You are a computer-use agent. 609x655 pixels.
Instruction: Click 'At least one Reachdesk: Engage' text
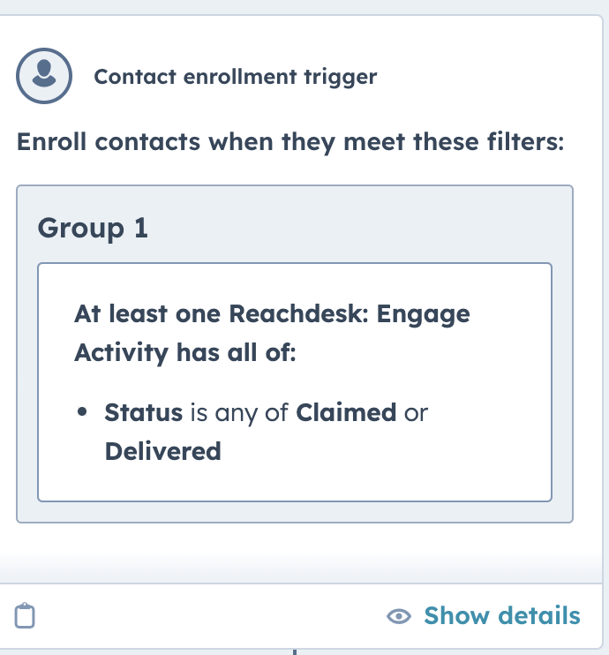click(272, 313)
